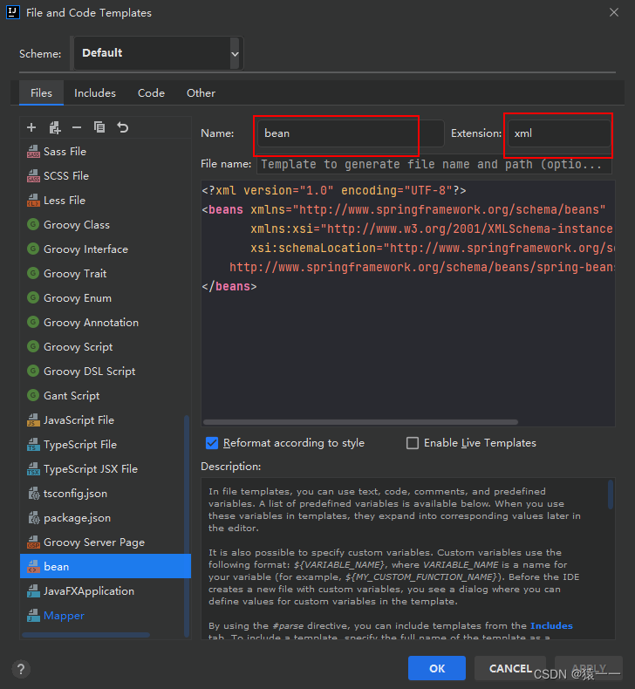Viewport: 635px width, 689px height.
Task: Click the Groovy Class green icon
Action: (33, 224)
